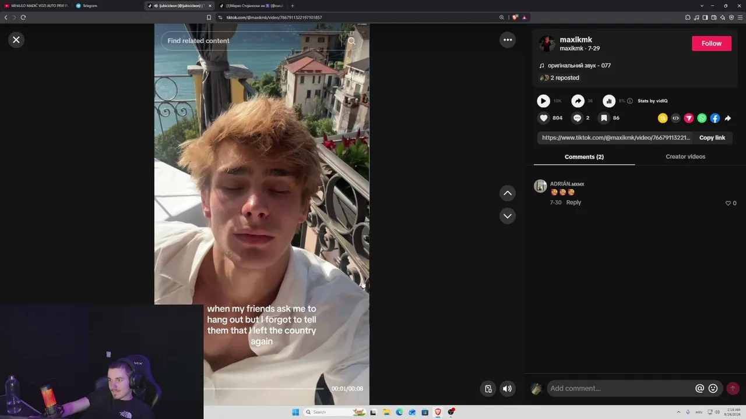Bookmark the video to favorites

click(x=604, y=118)
